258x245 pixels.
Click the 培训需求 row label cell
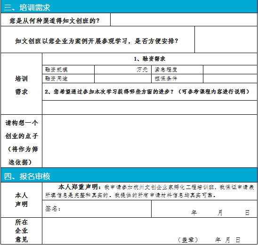coord(21,84)
